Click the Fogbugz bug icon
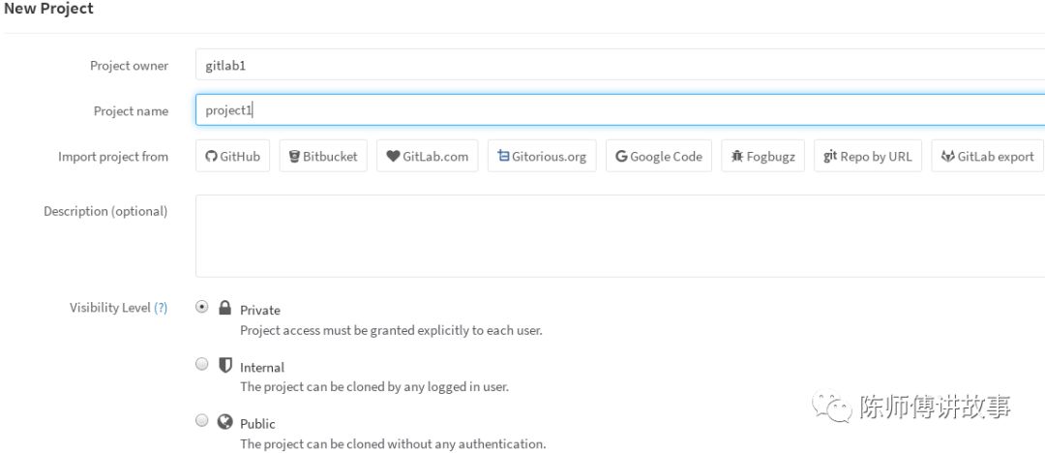 pyautogui.click(x=737, y=157)
